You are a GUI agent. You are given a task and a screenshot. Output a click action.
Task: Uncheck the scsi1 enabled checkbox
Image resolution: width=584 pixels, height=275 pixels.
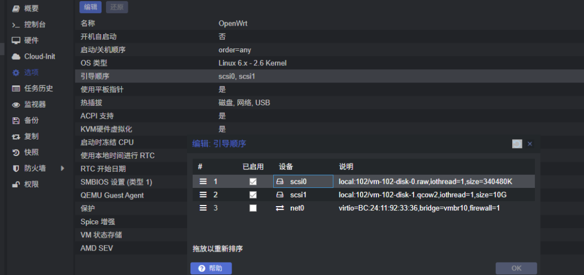253,195
